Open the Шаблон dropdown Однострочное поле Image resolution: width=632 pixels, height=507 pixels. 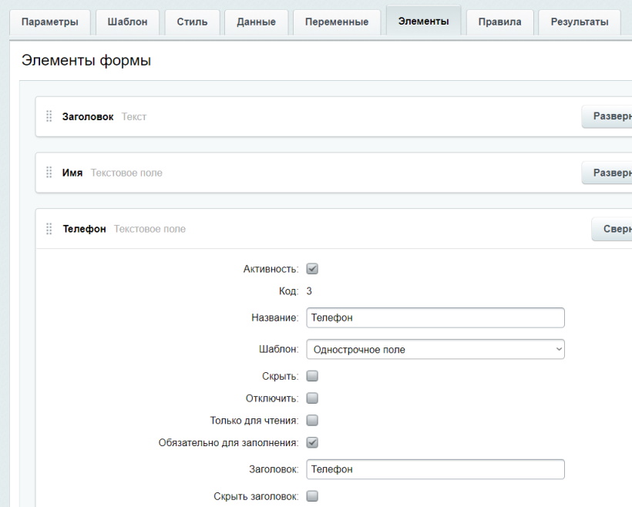435,350
